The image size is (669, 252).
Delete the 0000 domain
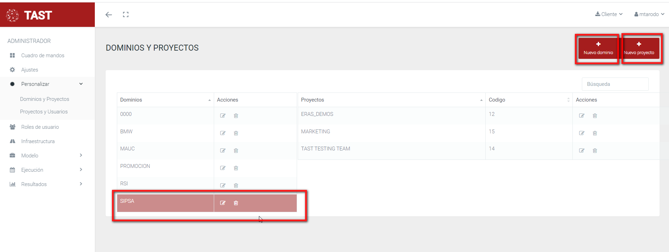236,116
